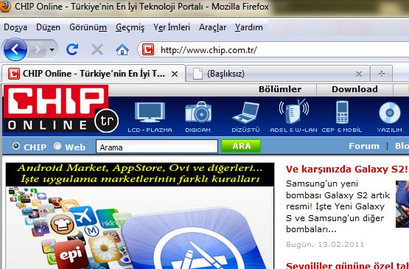
Task: Select the CHIP search radio button
Action: [16, 146]
